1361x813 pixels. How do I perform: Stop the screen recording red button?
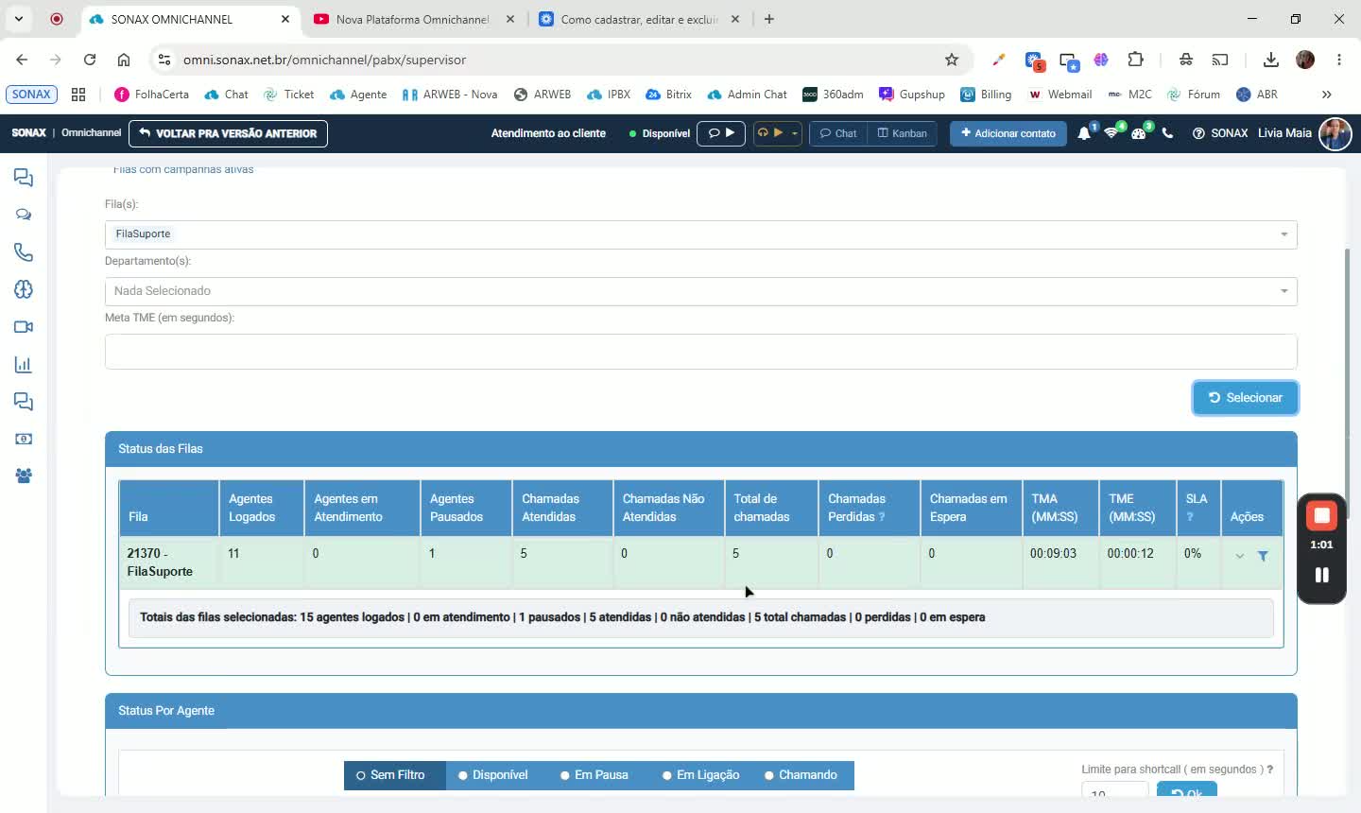[x=1321, y=516]
